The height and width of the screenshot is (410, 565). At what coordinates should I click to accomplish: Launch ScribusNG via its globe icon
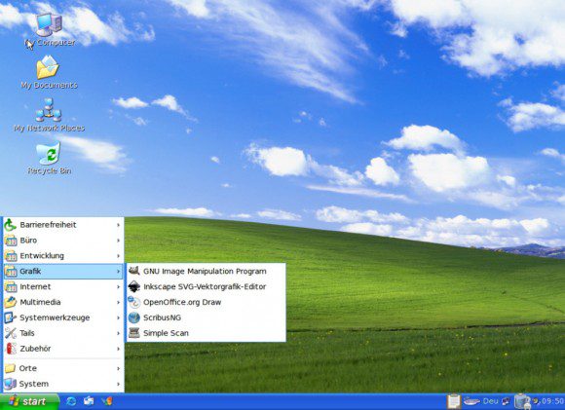pyautogui.click(x=134, y=317)
